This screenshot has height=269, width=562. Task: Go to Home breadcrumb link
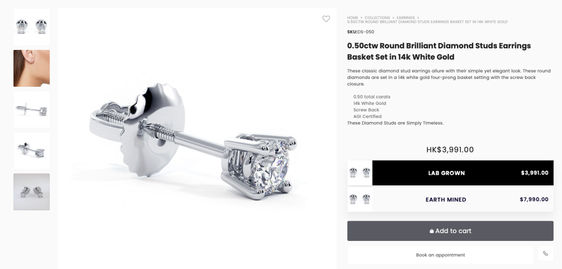[352, 18]
